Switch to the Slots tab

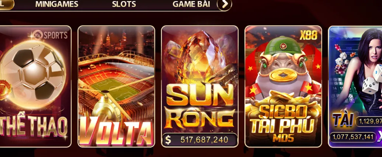(124, 4)
